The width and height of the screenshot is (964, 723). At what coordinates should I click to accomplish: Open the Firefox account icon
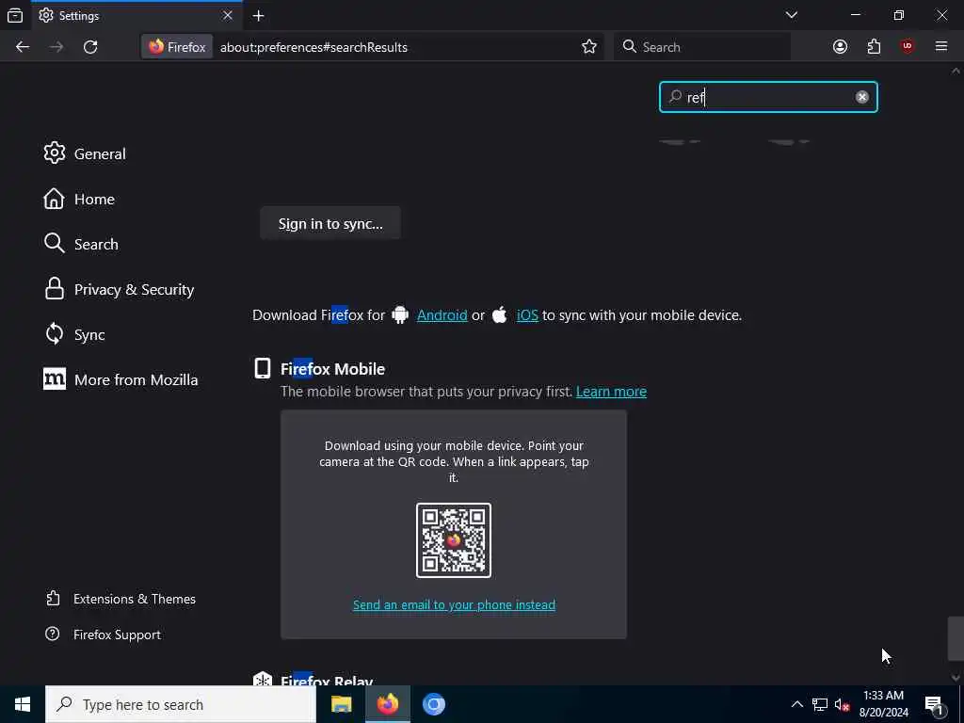coord(840,47)
